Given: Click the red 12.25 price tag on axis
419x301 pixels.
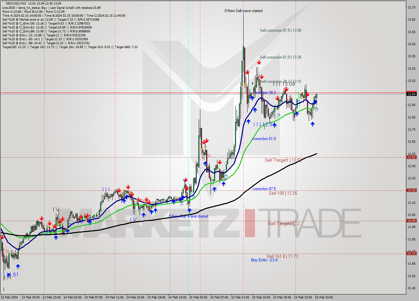Looking at the screenshot, I should [x=411, y=190].
